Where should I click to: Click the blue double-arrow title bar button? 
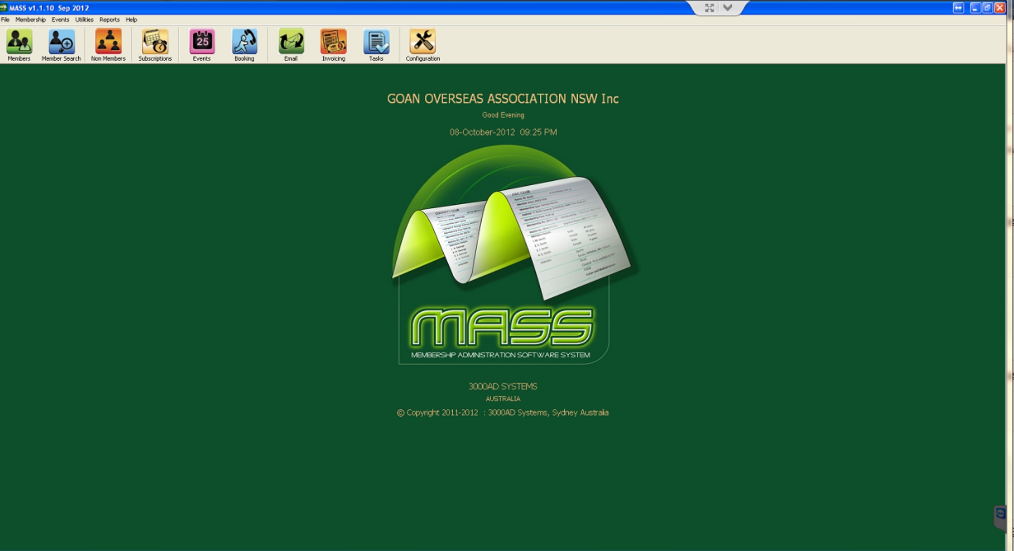tap(958, 8)
